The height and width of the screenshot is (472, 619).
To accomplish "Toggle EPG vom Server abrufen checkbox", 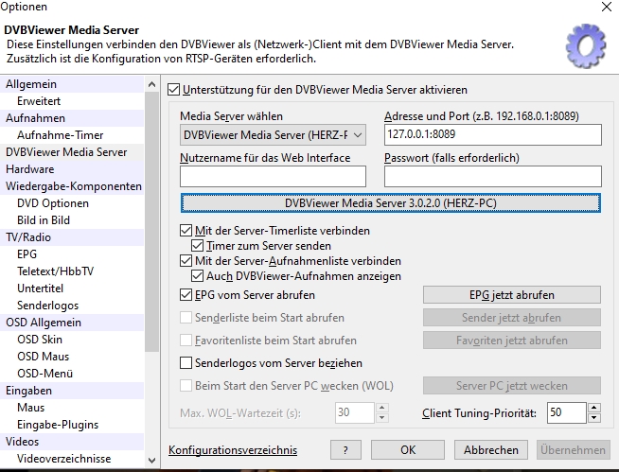I will pyautogui.click(x=186, y=294).
